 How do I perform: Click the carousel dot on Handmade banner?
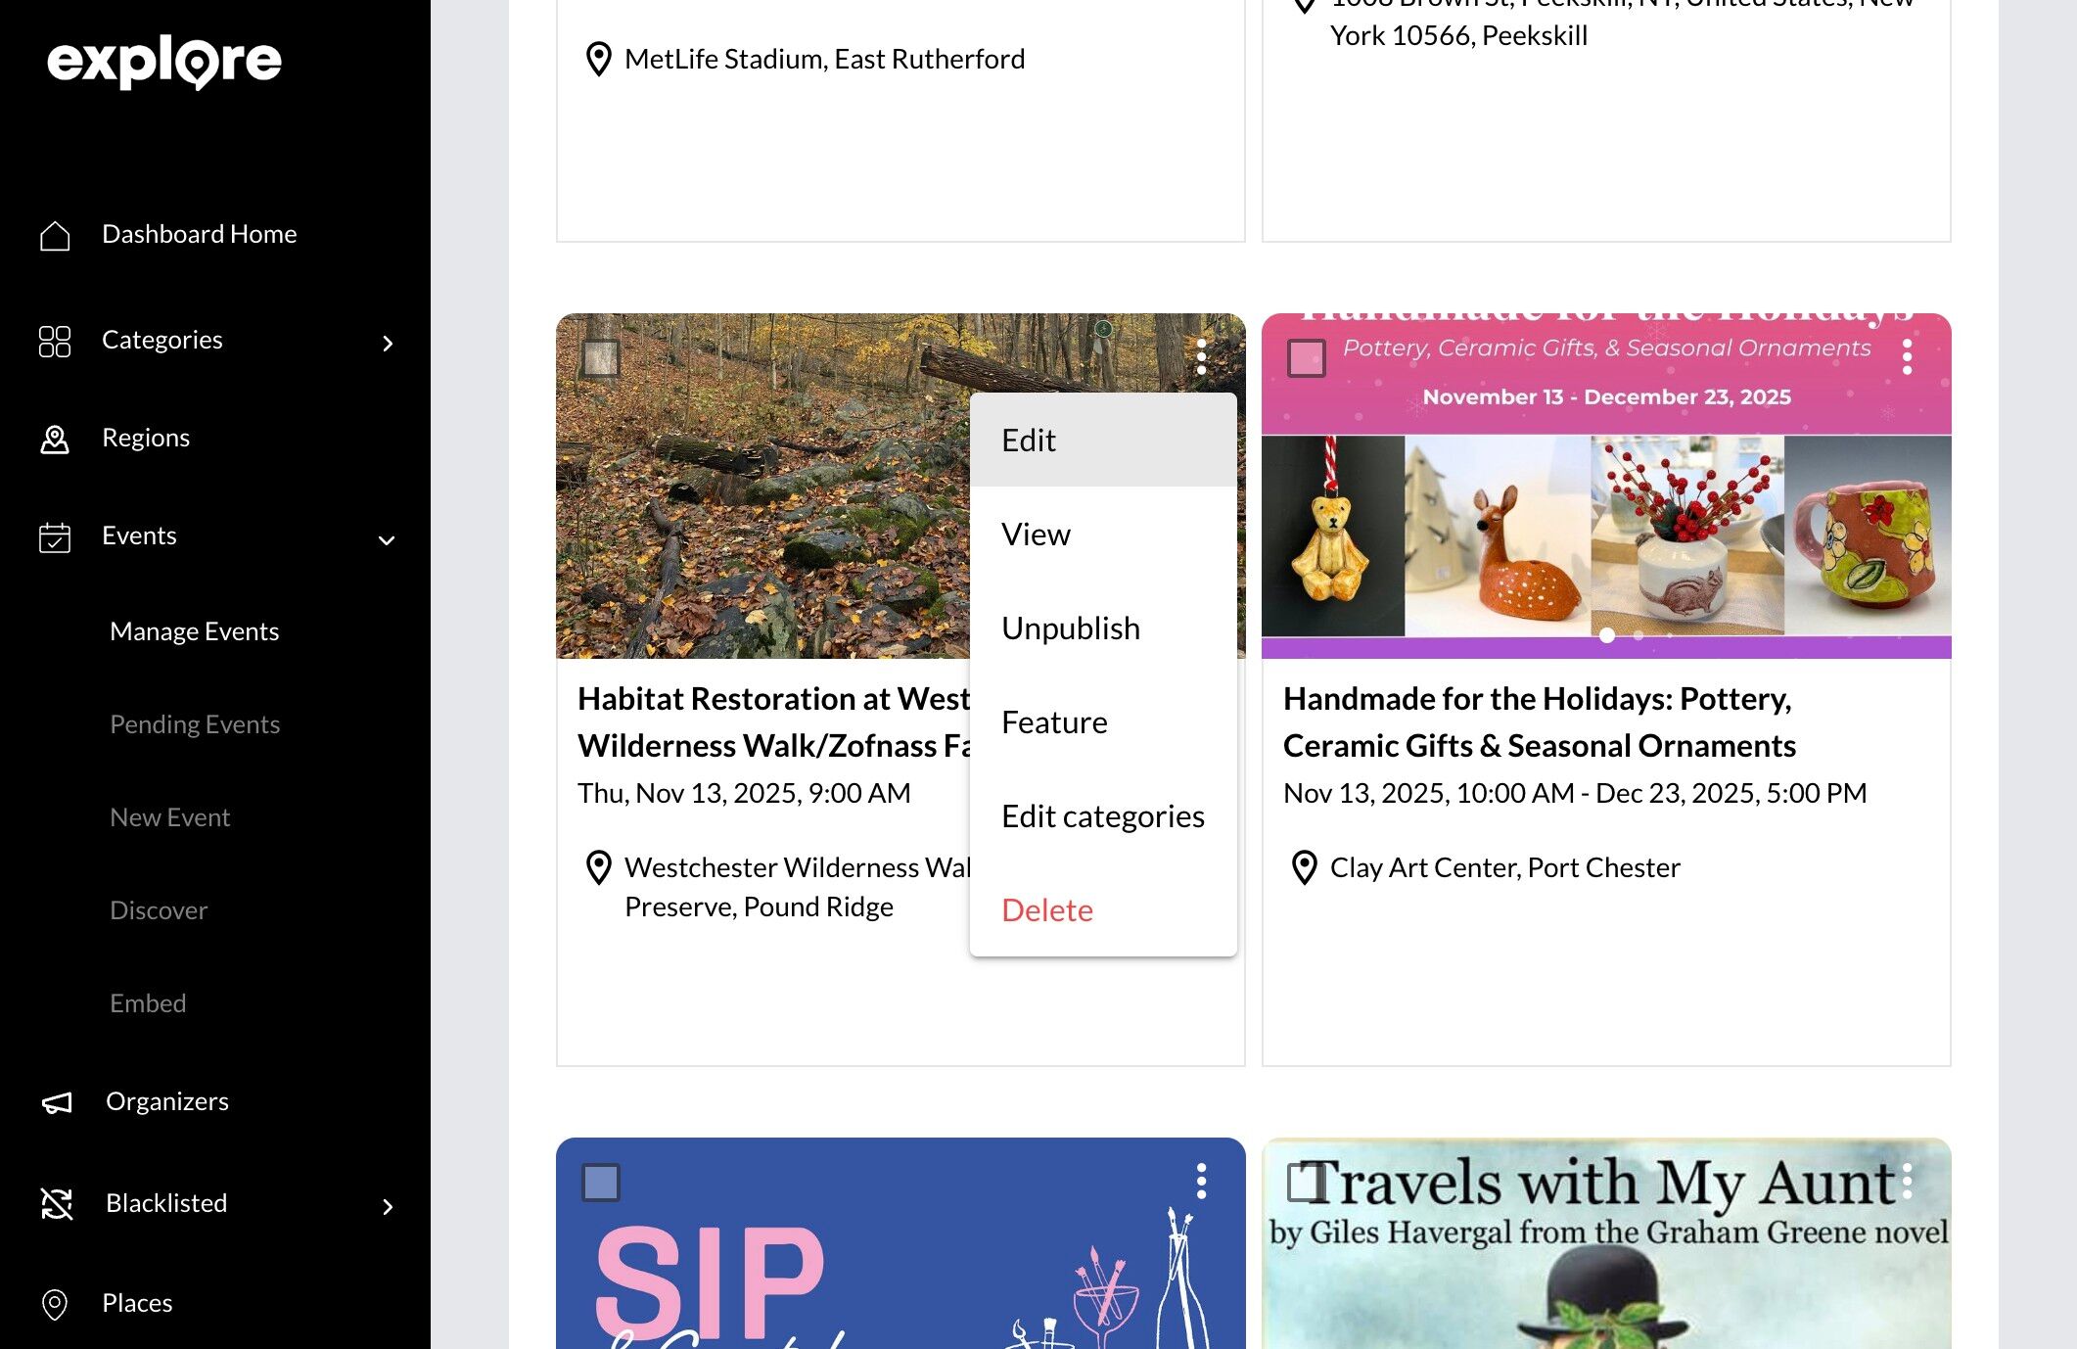point(1606,635)
